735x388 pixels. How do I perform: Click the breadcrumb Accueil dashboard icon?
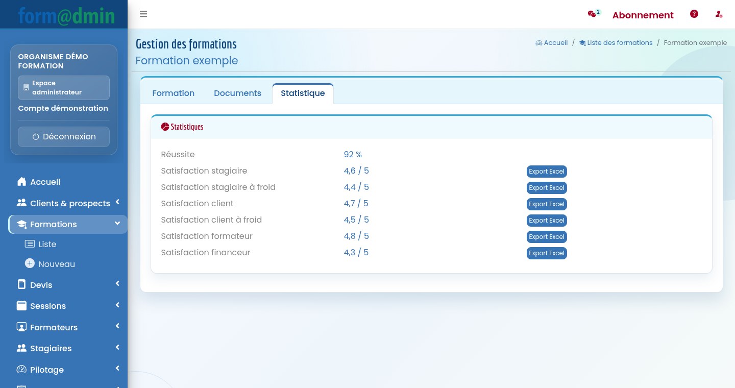point(538,43)
